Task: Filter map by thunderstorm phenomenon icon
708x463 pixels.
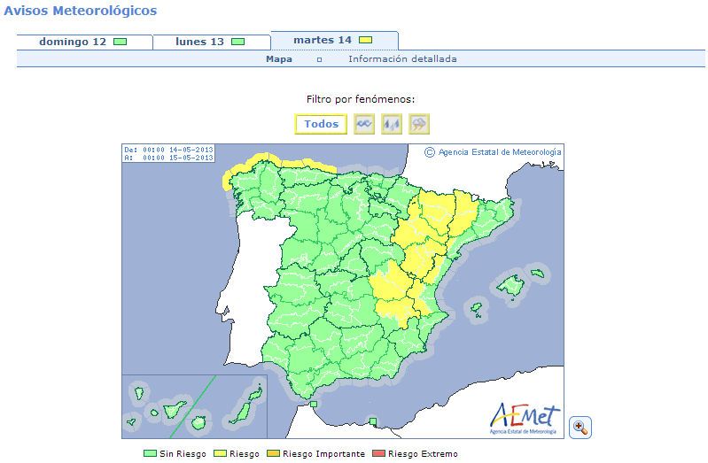Action: click(419, 124)
